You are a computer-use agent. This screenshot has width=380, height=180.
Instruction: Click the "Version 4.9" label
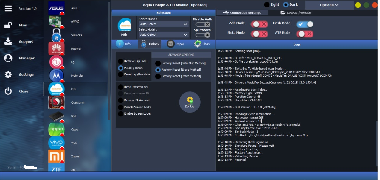[x=28, y=9]
